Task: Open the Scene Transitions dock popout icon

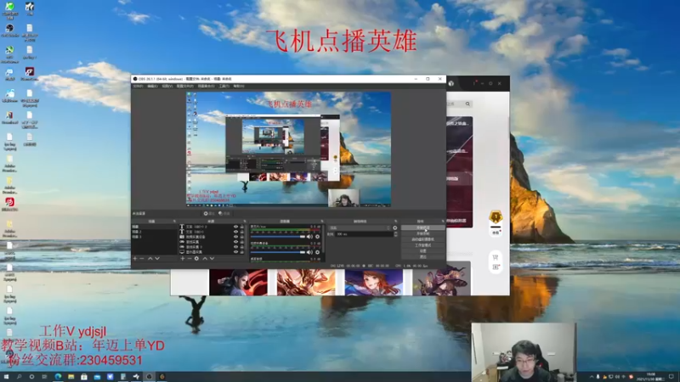Action: coord(395,222)
